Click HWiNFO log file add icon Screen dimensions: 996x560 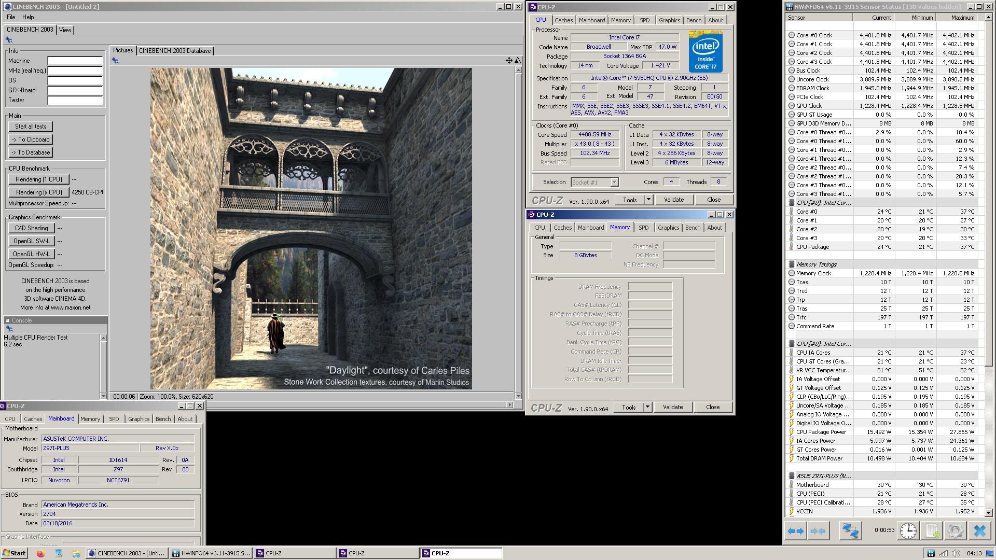(932, 531)
